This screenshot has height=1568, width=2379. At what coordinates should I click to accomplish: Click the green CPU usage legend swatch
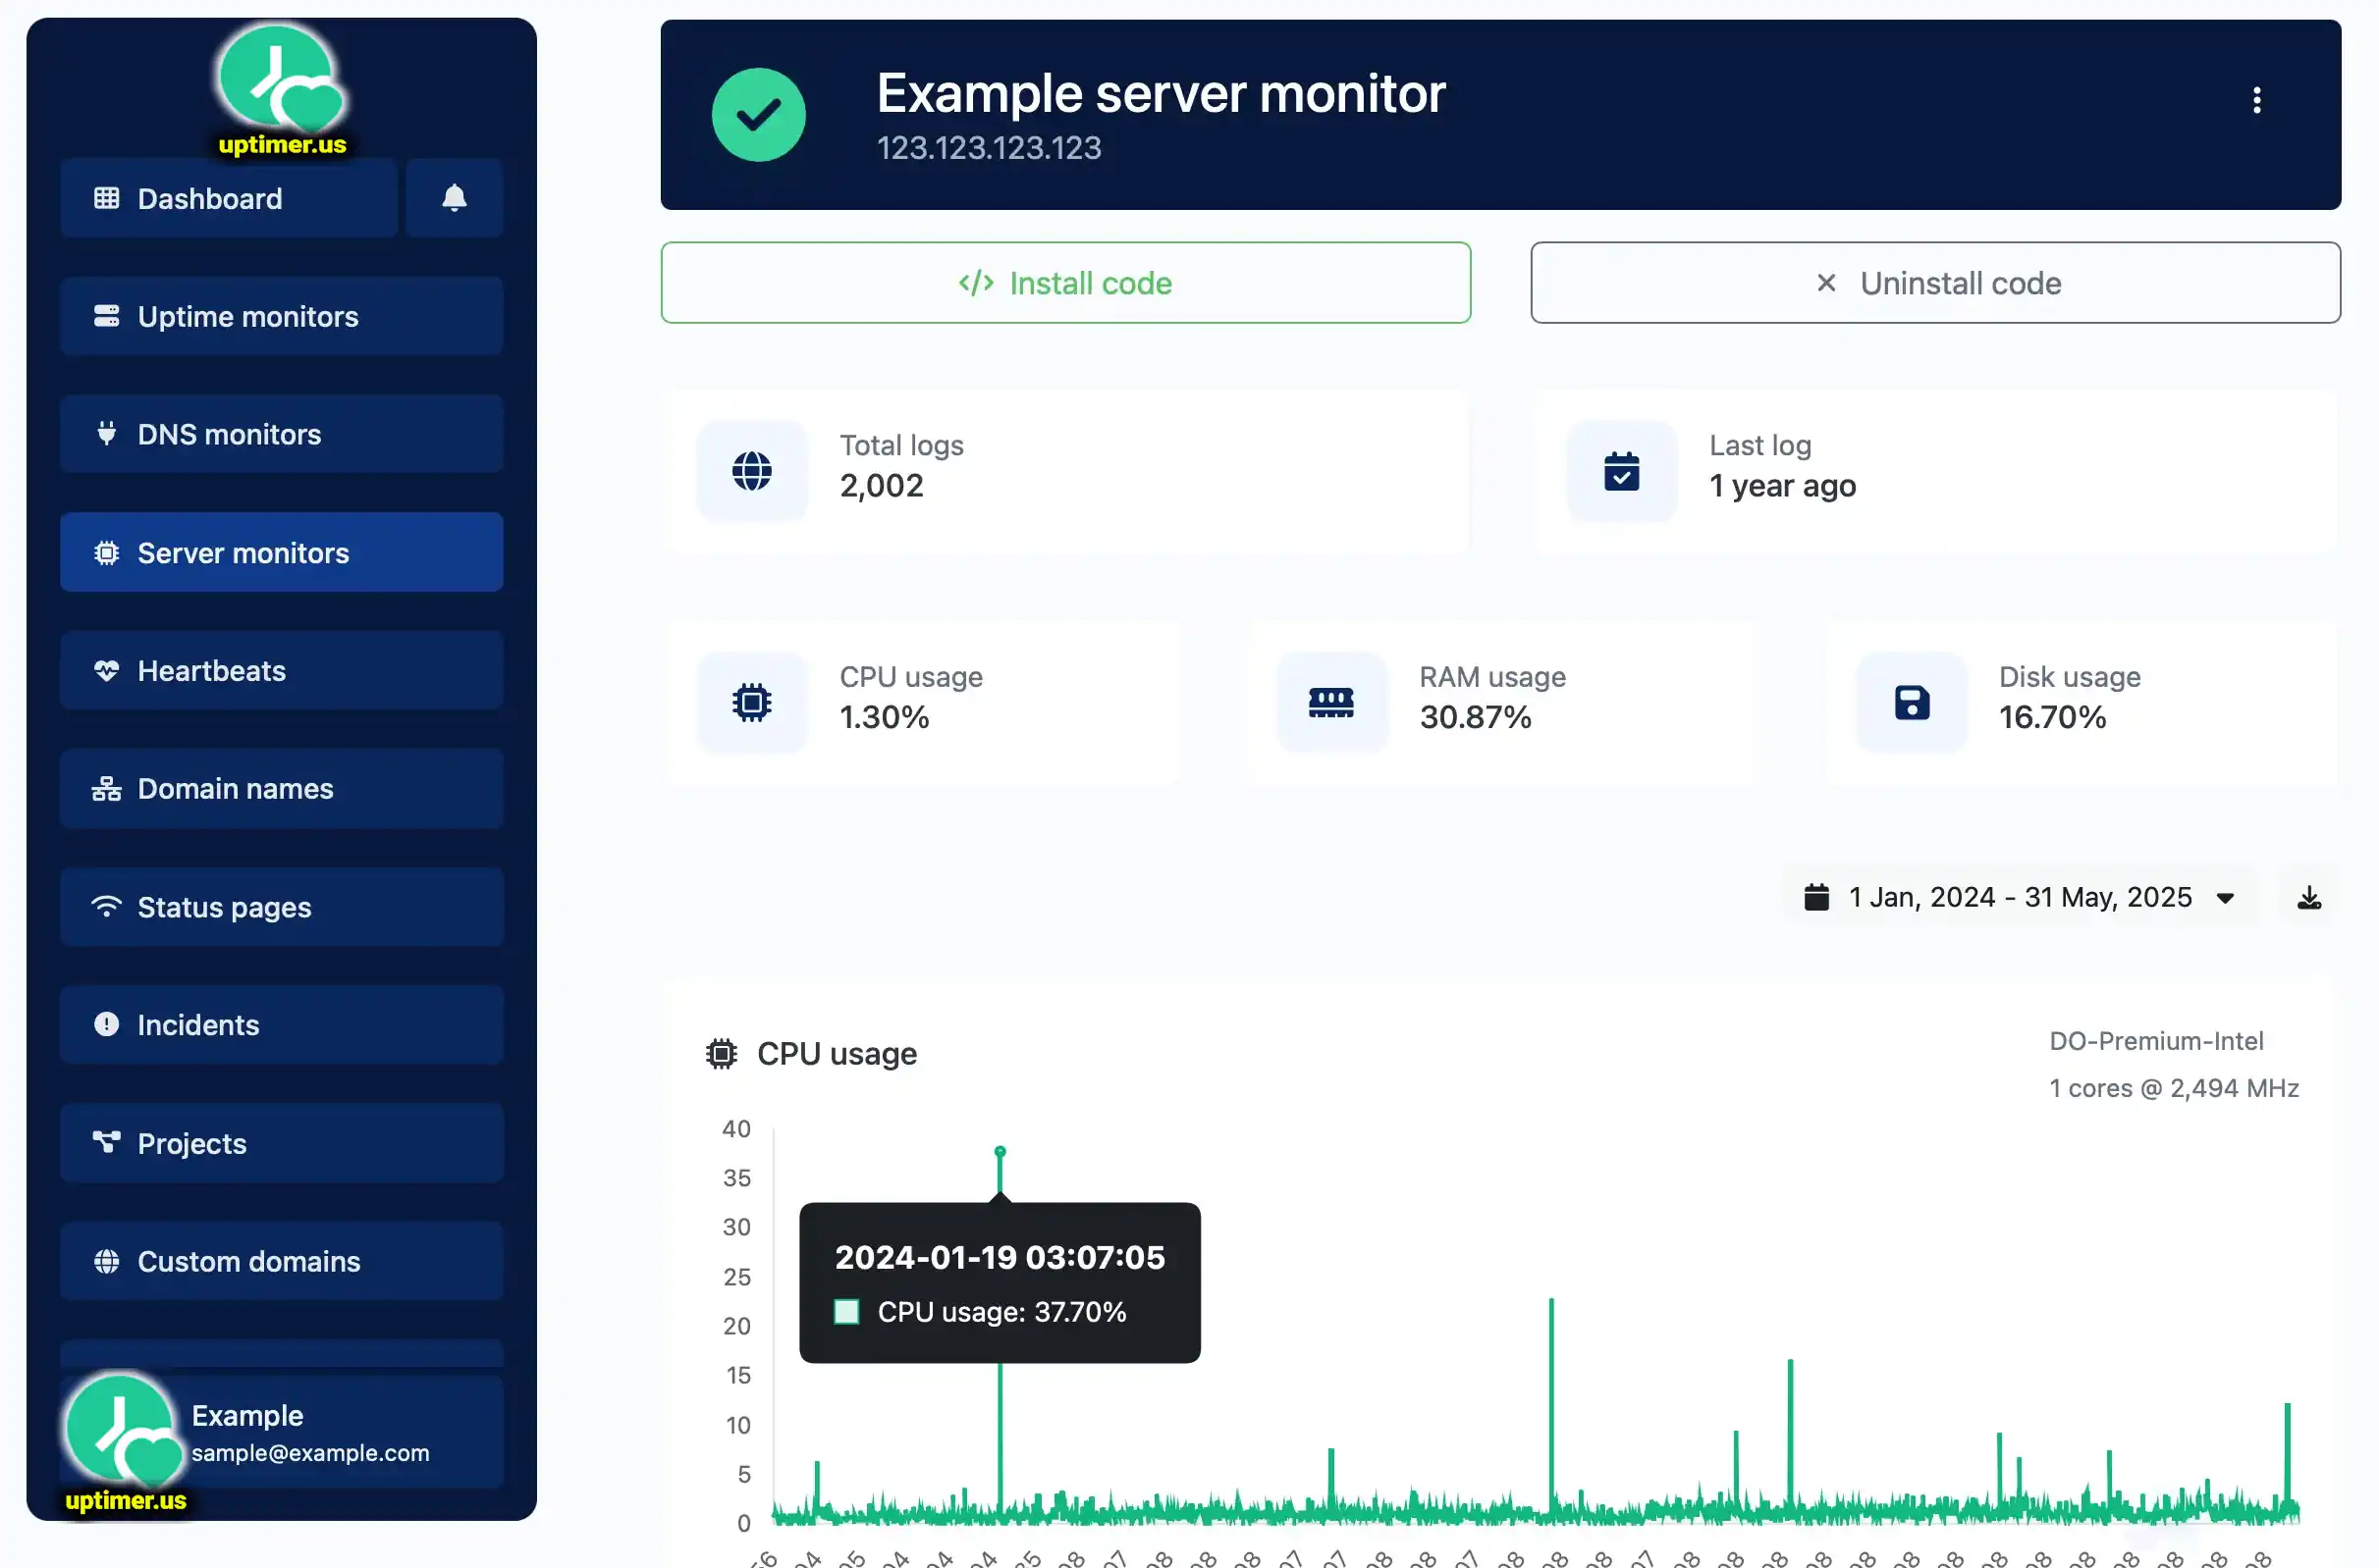[846, 1311]
